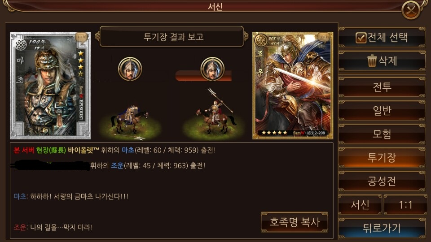431x242 pixels.
Task: Tick the 전체 선택 checkbox
Action: coord(361,38)
